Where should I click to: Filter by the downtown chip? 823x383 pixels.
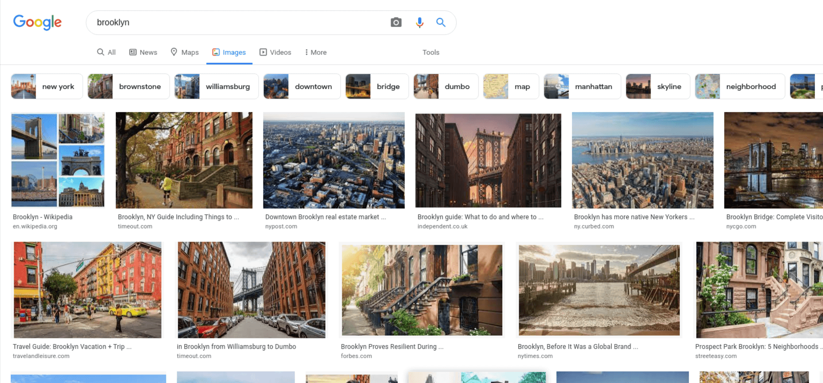click(x=302, y=86)
